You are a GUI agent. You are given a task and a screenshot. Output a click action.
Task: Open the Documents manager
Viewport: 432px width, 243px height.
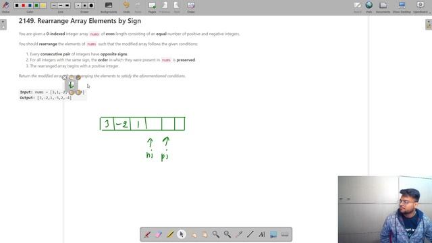tap(383, 7)
